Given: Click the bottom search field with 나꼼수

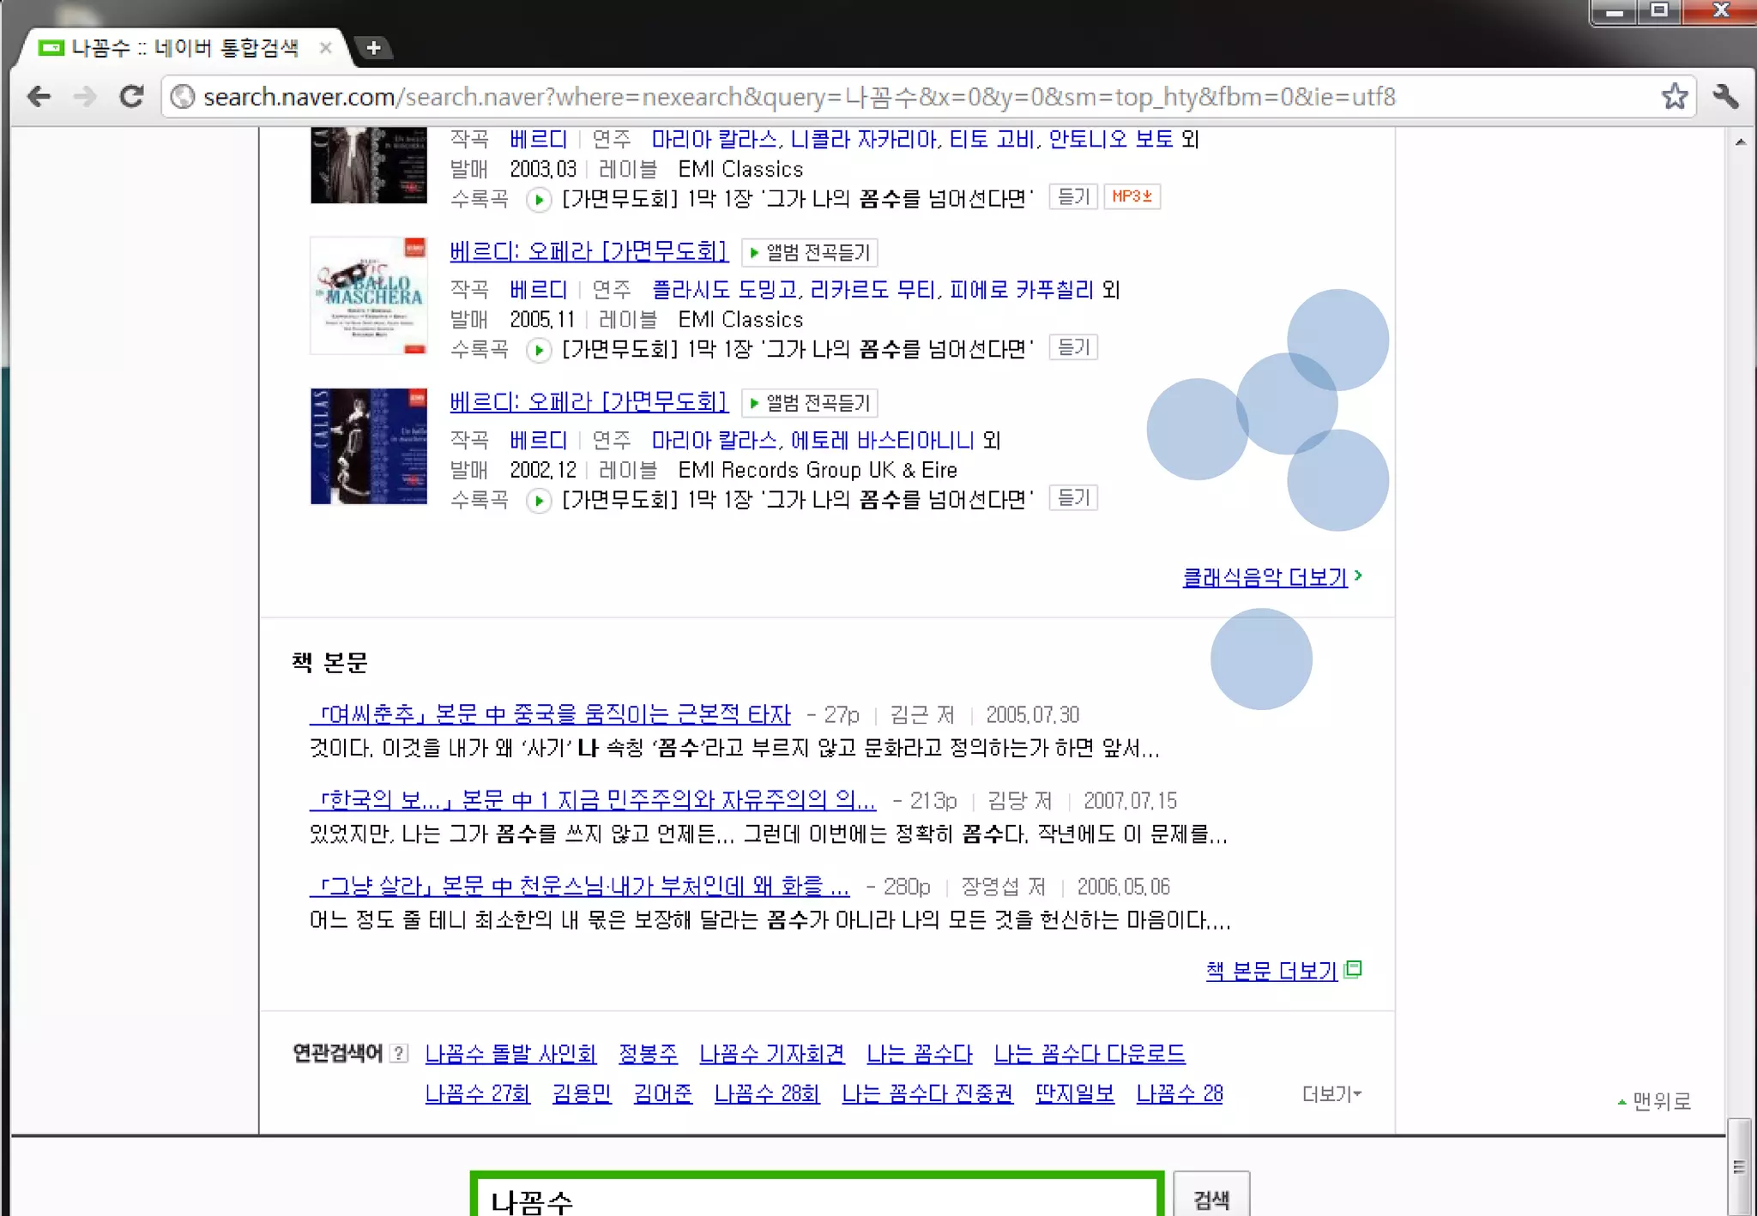Looking at the screenshot, I should tap(815, 1199).
